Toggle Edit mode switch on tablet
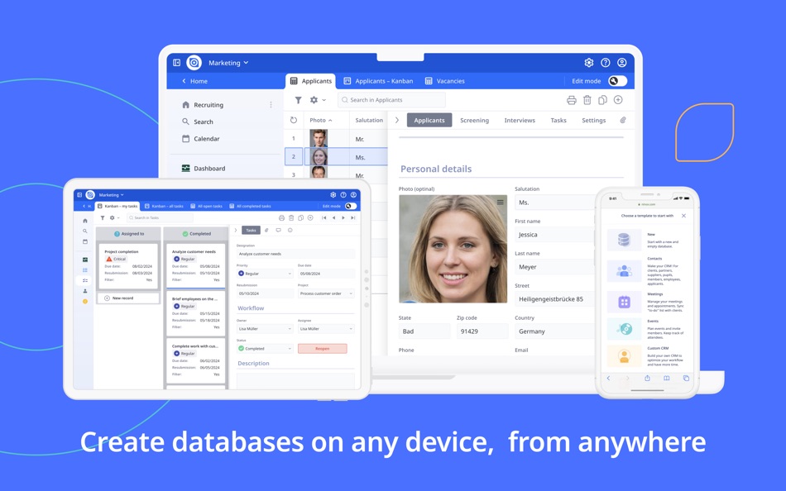Viewport: 786px width, 491px height. click(351, 206)
